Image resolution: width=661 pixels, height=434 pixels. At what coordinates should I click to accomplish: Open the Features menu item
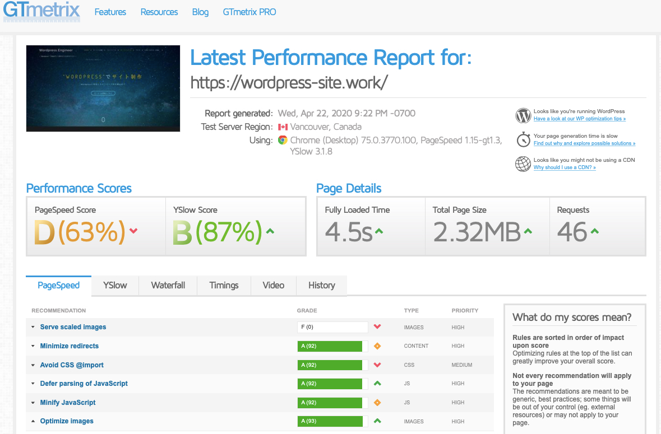[110, 12]
